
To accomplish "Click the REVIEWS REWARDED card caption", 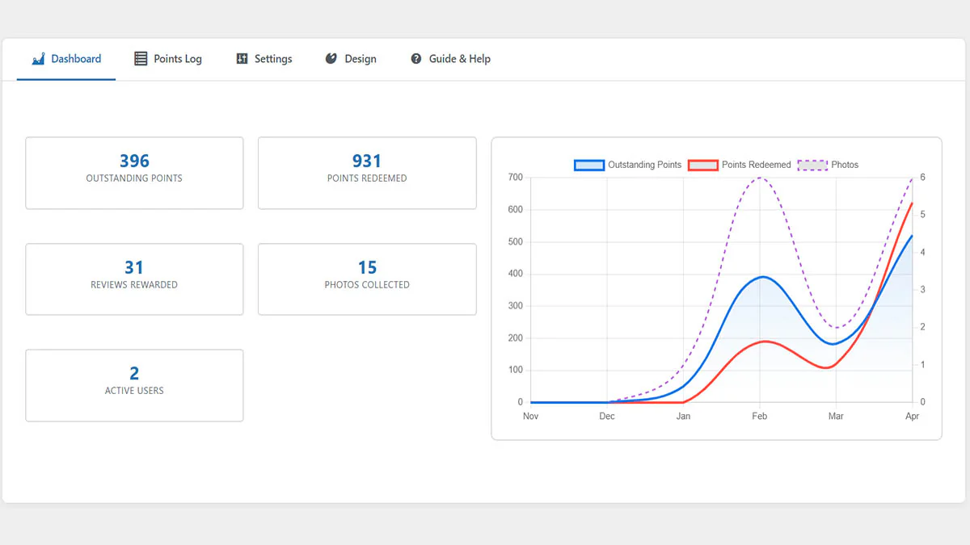I will coord(134,285).
